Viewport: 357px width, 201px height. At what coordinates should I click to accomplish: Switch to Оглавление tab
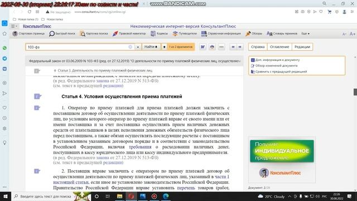point(279,47)
